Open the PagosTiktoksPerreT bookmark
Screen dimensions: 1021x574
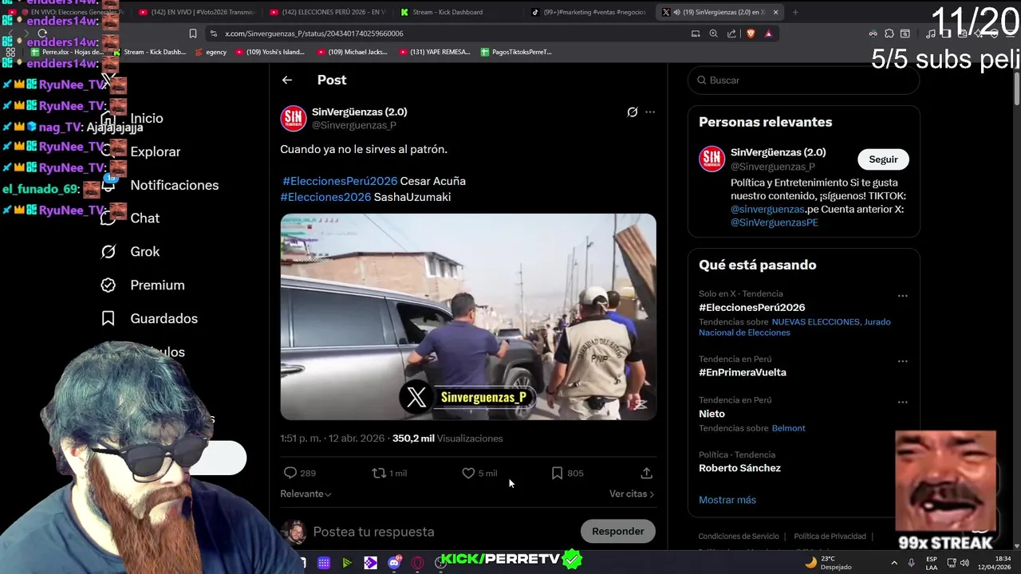[516, 52]
